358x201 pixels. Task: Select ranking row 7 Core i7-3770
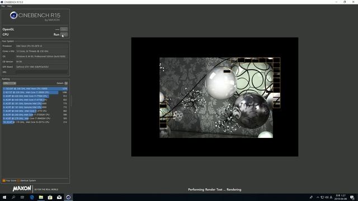pyautogui.click(x=35, y=111)
